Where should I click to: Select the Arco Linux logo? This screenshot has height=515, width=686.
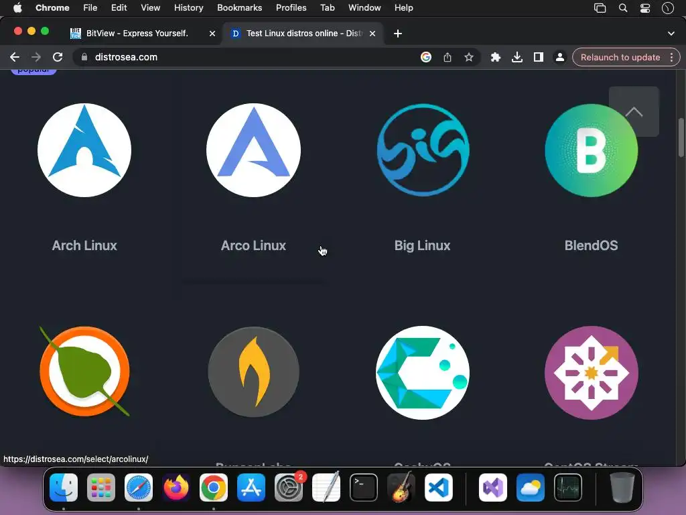click(253, 150)
